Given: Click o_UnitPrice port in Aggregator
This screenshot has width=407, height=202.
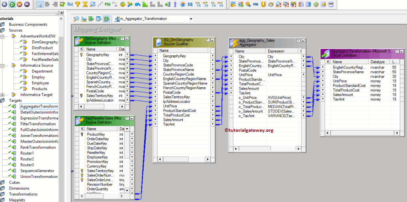Looking at the screenshot, I should point(247,98).
